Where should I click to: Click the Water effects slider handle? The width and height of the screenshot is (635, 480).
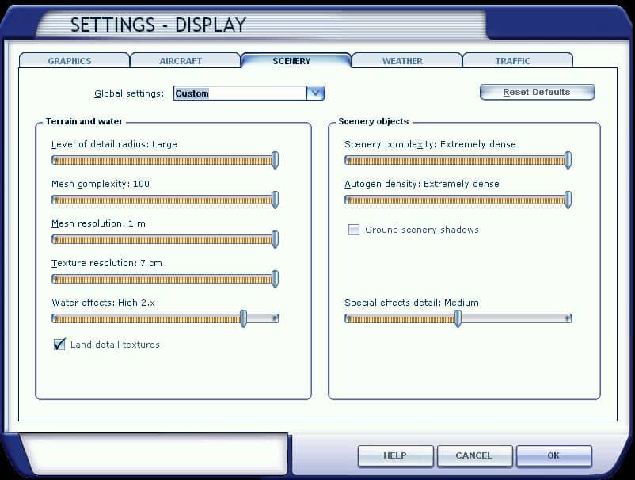point(244,318)
